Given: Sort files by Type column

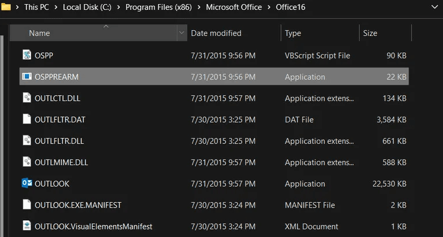Looking at the screenshot, I should [293, 33].
